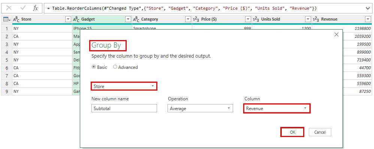Select row number 1

(7, 28)
